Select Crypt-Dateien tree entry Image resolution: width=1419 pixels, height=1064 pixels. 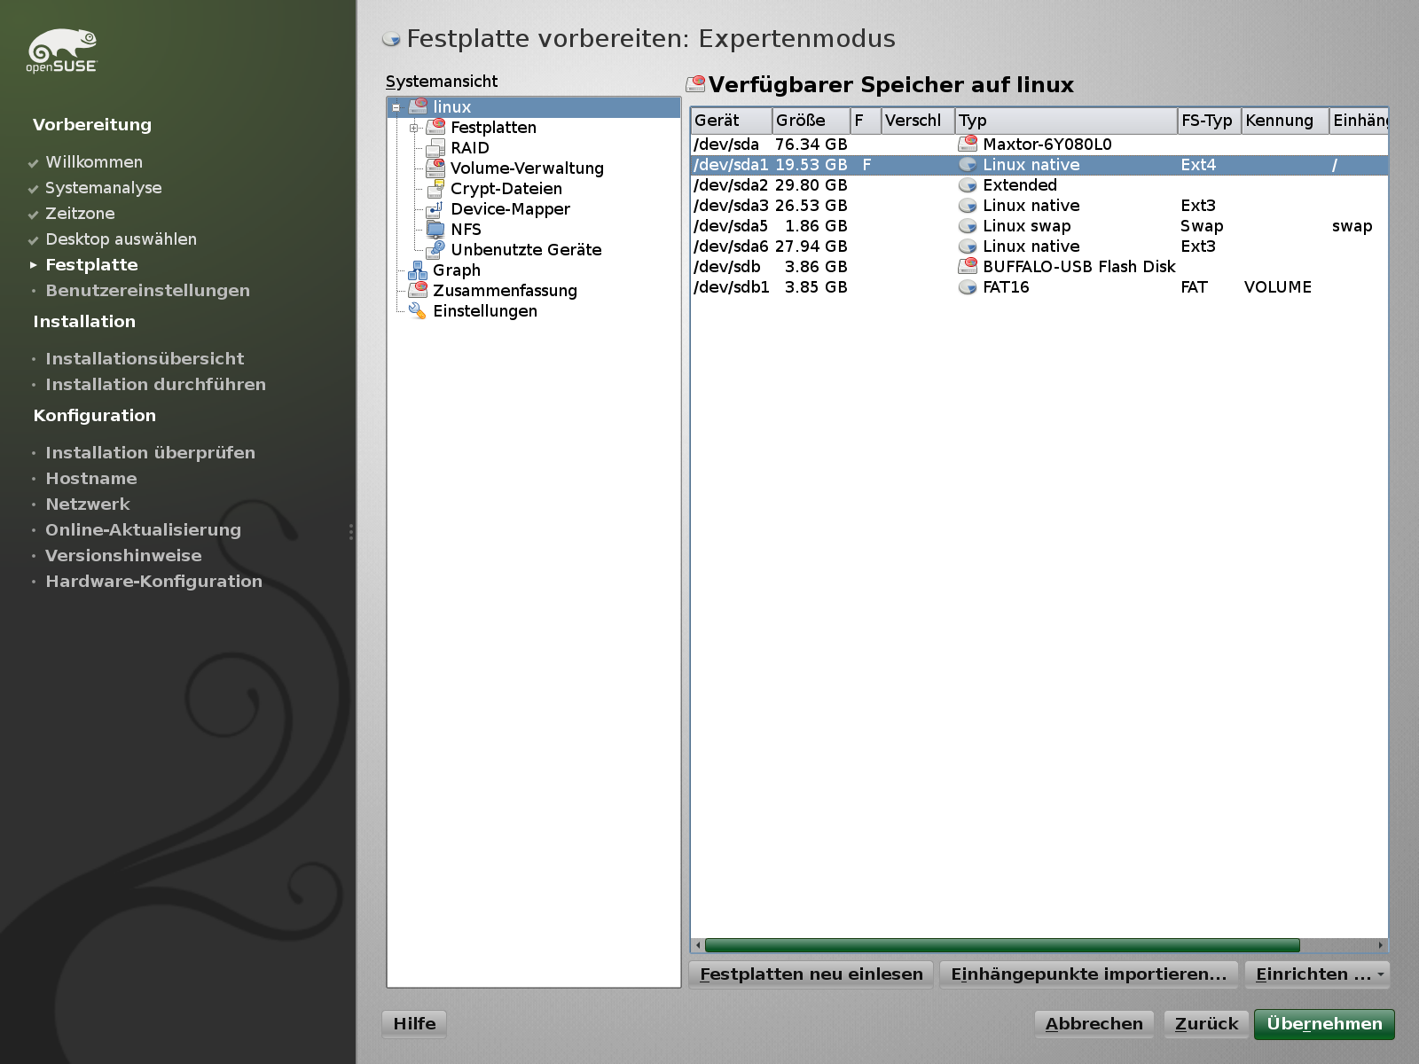point(506,188)
